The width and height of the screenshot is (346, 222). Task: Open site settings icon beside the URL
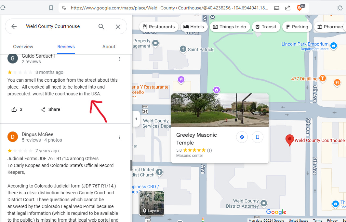tap(63, 8)
